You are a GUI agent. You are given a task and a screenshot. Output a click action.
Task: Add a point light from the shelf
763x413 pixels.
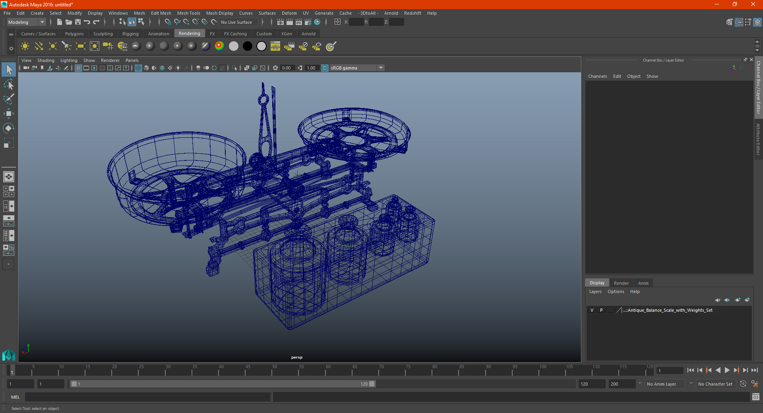coord(53,46)
